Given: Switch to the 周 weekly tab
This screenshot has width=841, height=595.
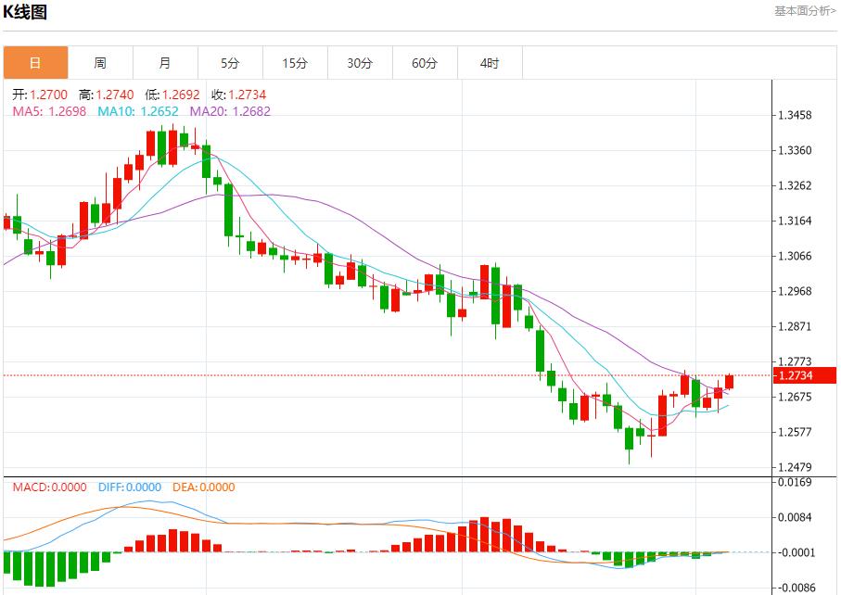Looking at the screenshot, I should click(x=100, y=63).
